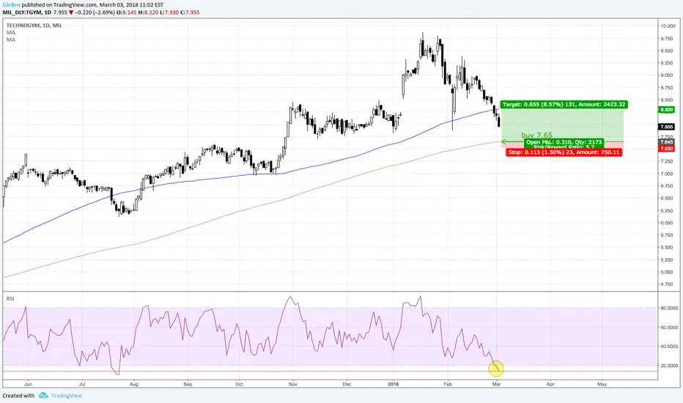Screen dimensions: 683x403
Task: Click the second MA indicator label
Action: click(x=11, y=40)
